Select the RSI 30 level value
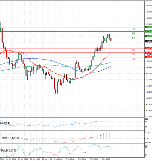 pyautogui.click(x=146, y=127)
